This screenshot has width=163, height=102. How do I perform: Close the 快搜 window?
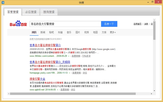coord(158,2)
